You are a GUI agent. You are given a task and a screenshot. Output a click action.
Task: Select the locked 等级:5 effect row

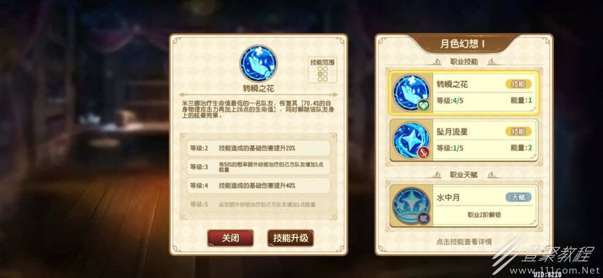point(259,204)
